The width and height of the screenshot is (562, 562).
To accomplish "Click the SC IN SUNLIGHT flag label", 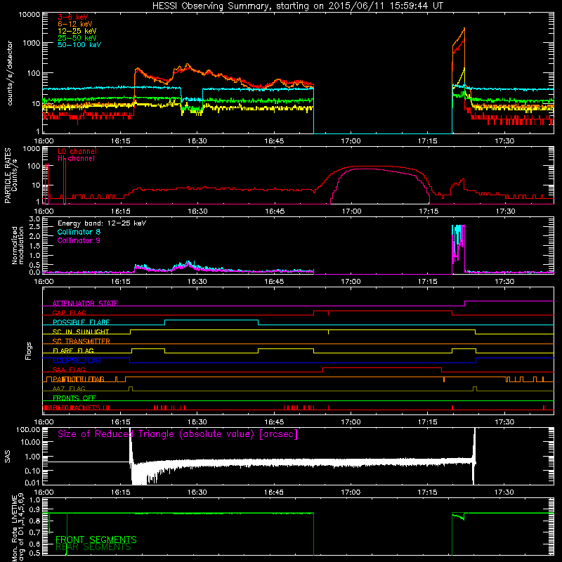I will 81,332.
